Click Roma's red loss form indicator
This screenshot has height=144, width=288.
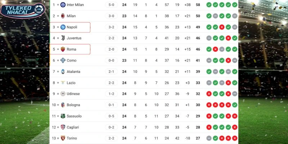tap(215, 49)
